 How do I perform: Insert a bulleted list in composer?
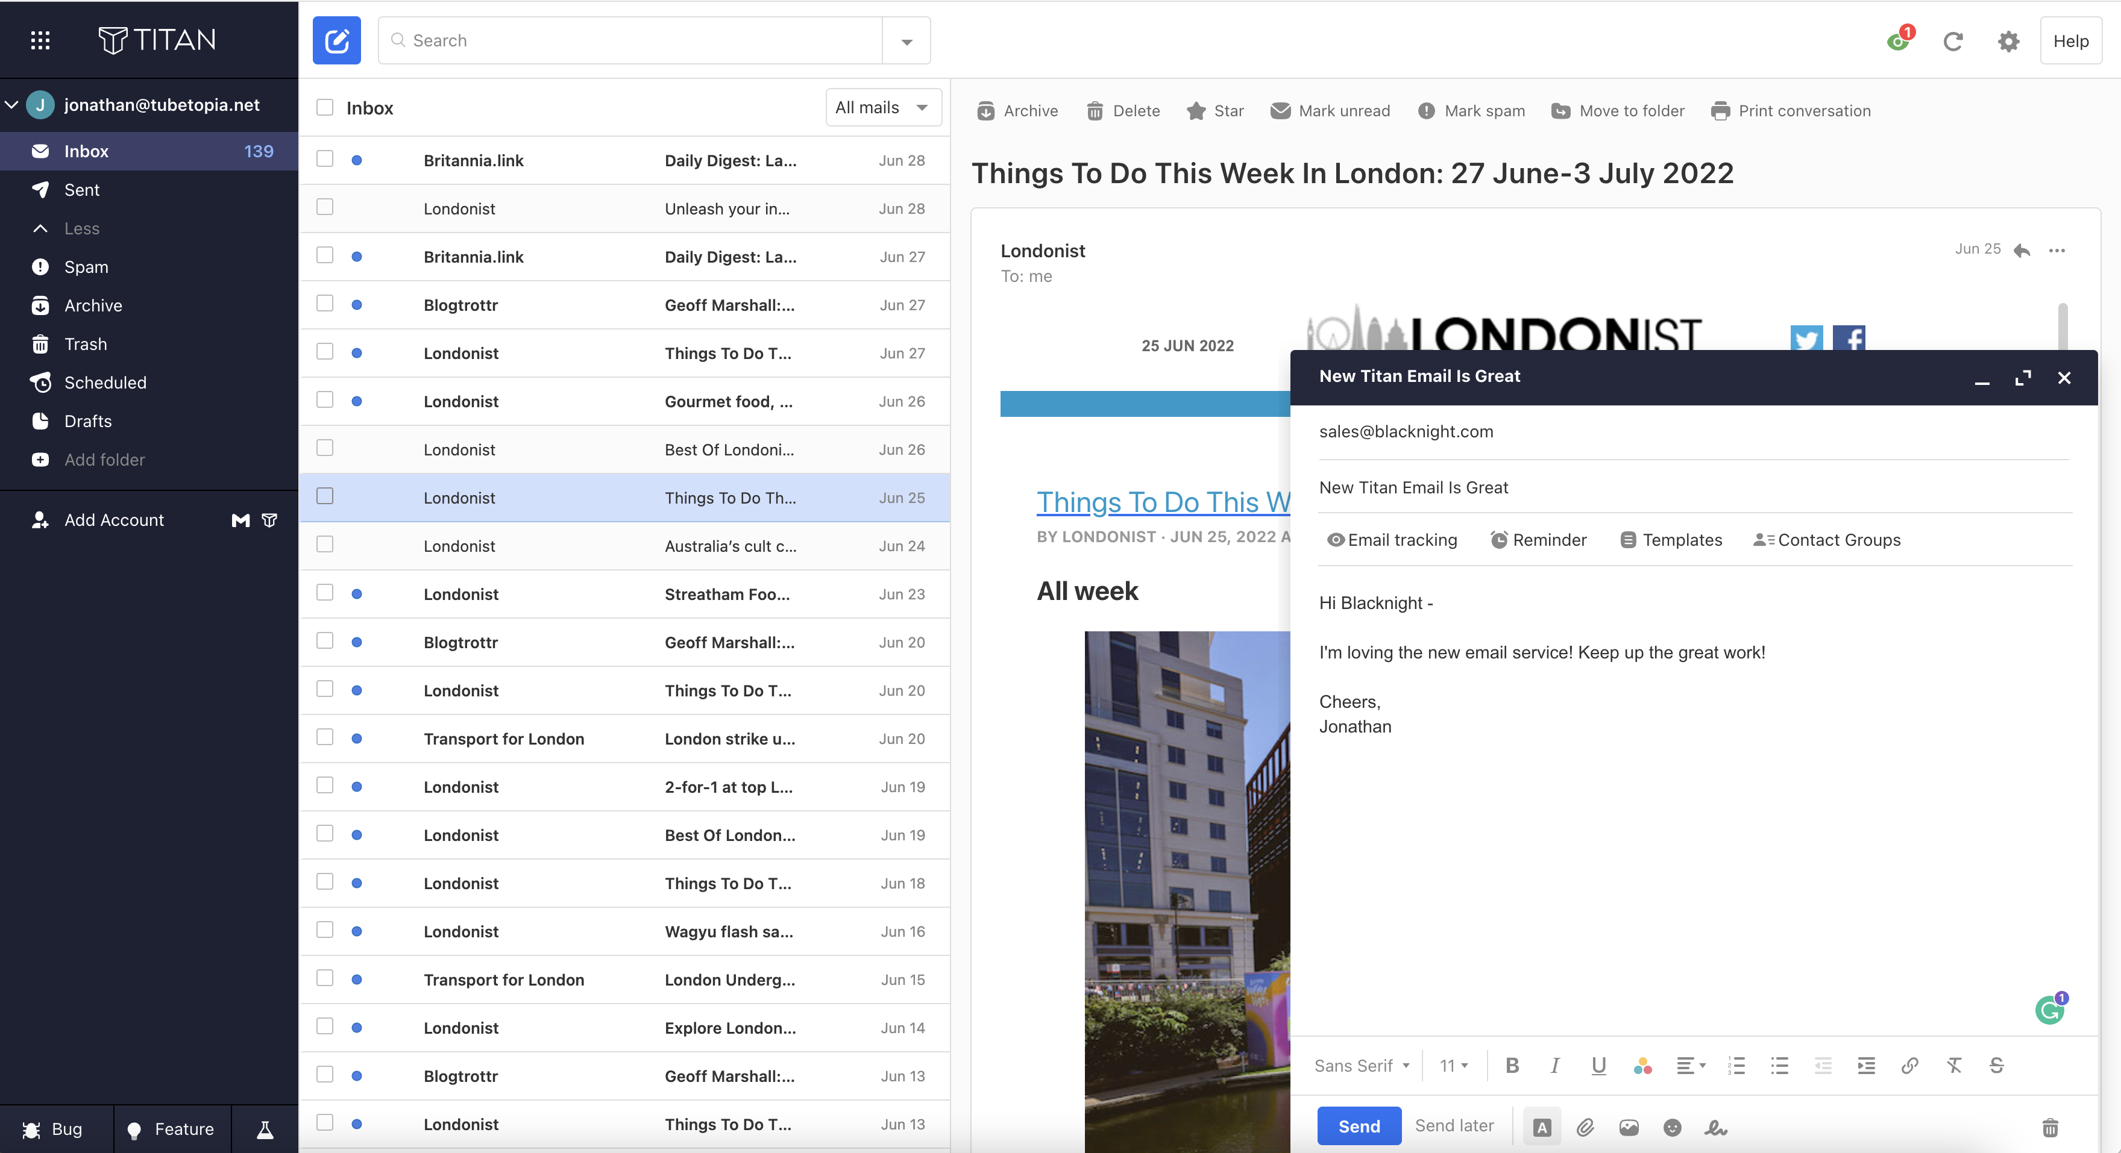1779,1066
